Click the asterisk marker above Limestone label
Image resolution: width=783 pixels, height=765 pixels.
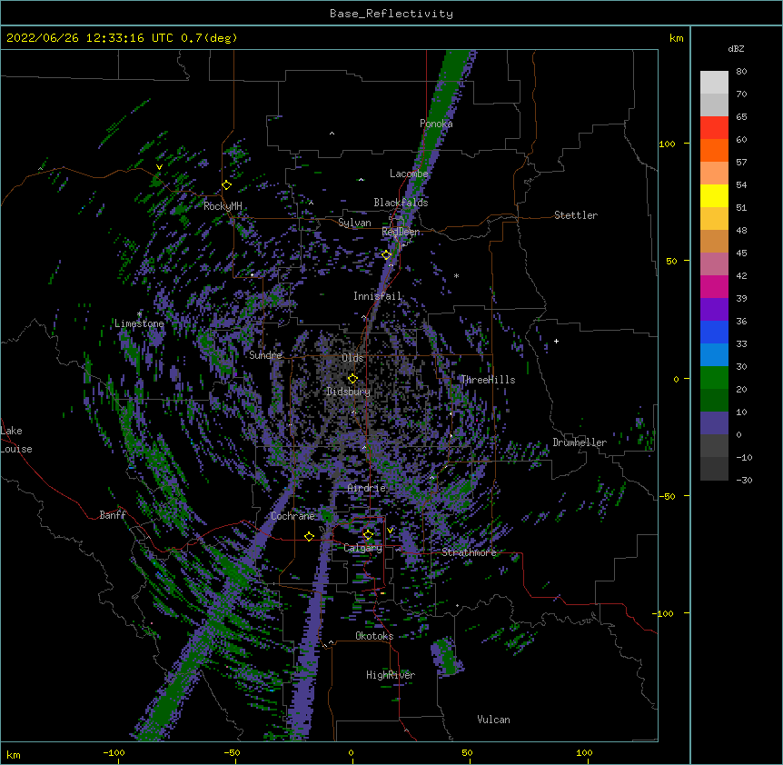coord(139,314)
